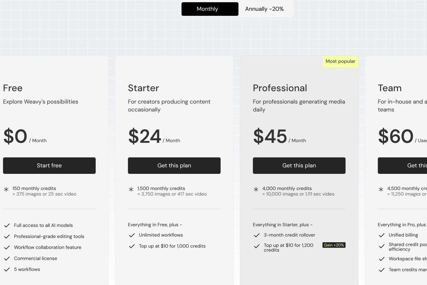This screenshot has height=285, width=427.
Task: Click the Most popular badge
Action: point(340,61)
